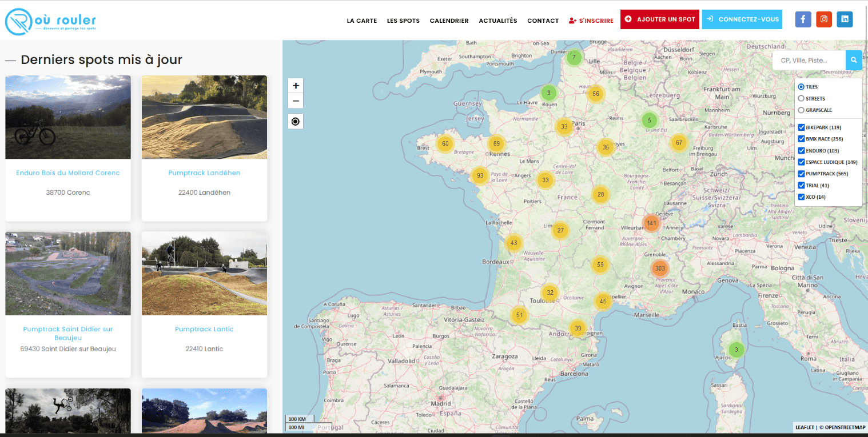Open the Instagram social icon

click(823, 19)
